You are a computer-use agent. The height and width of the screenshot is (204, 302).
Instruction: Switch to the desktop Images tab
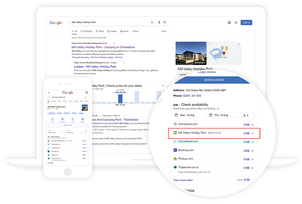click(x=112, y=31)
